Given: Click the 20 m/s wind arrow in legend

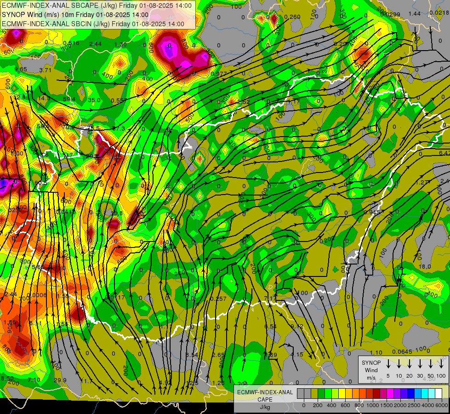Looking at the screenshot, I should click(x=410, y=364).
